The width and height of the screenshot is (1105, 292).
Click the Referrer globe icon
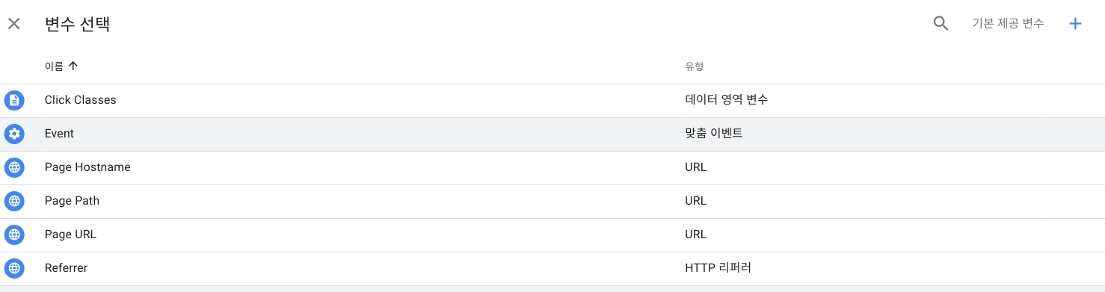coord(14,268)
